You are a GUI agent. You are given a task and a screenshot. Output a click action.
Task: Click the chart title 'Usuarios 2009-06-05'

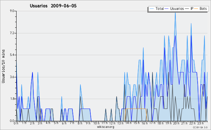coord(53,6)
